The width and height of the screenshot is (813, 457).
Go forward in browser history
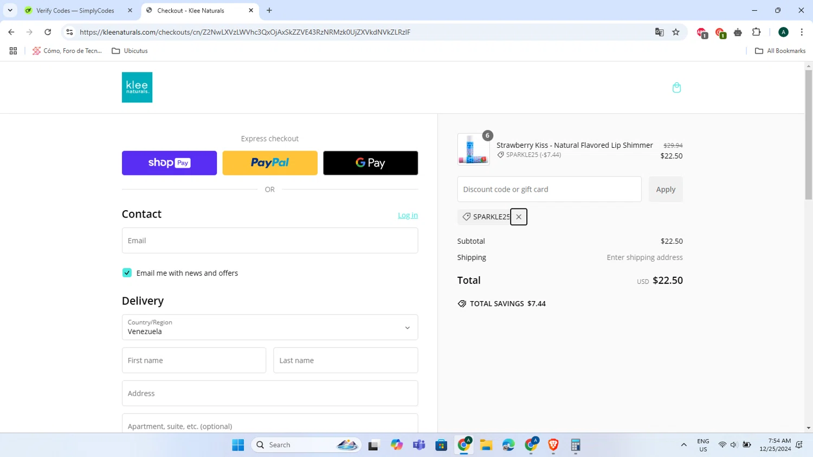(x=29, y=32)
